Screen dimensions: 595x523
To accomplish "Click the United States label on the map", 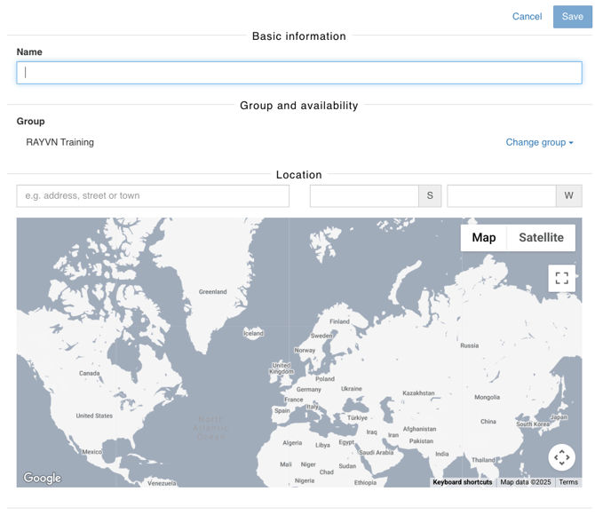I will tap(94, 416).
